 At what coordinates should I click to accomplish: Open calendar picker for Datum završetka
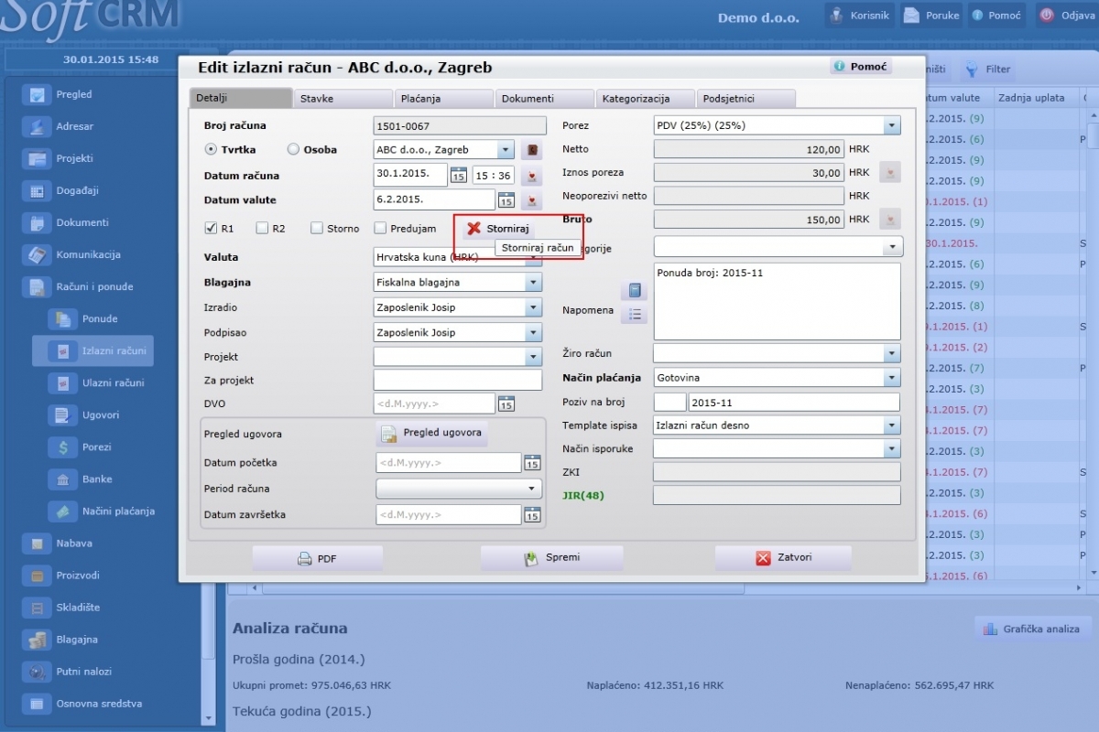point(532,515)
